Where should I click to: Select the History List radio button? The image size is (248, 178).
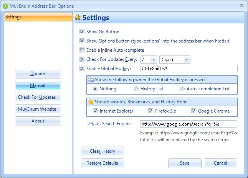click(x=136, y=89)
